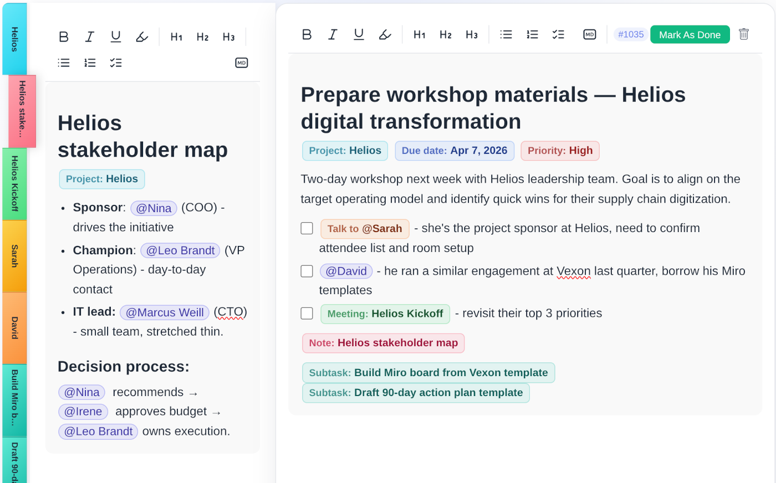Check the 'Talk to @Sarah' checkbox

[307, 228]
